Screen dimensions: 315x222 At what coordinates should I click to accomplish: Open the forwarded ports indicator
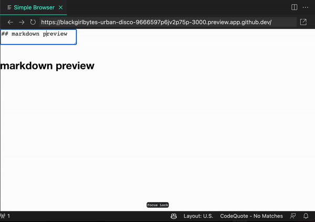point(5,216)
